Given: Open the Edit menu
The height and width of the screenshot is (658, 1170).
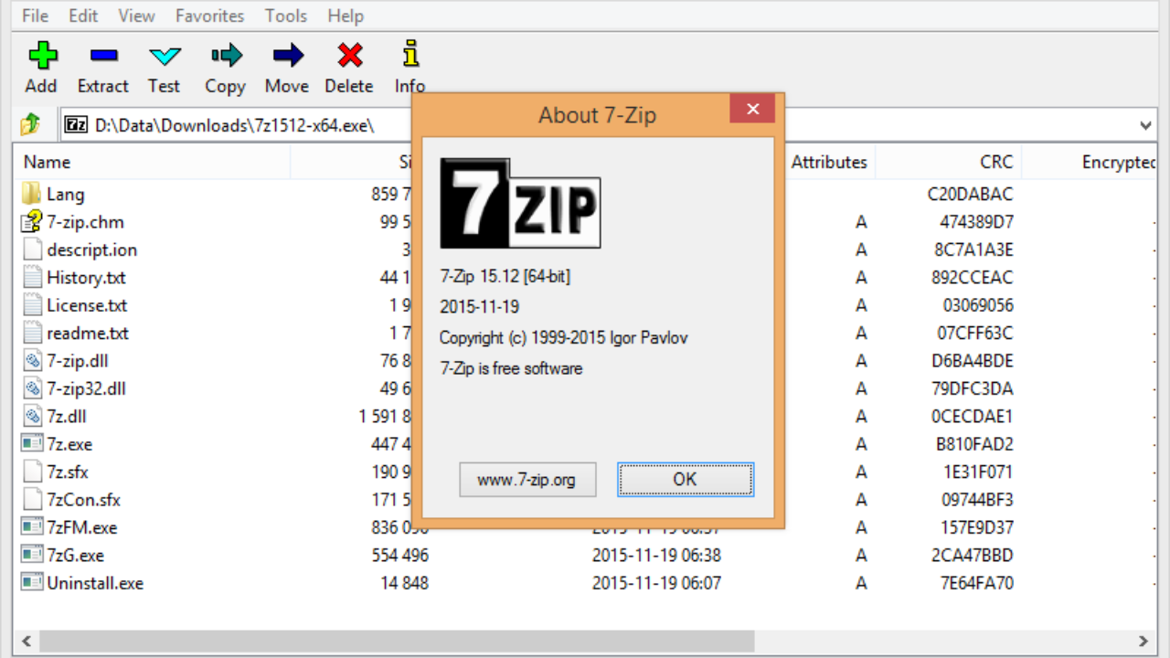Looking at the screenshot, I should [x=83, y=16].
